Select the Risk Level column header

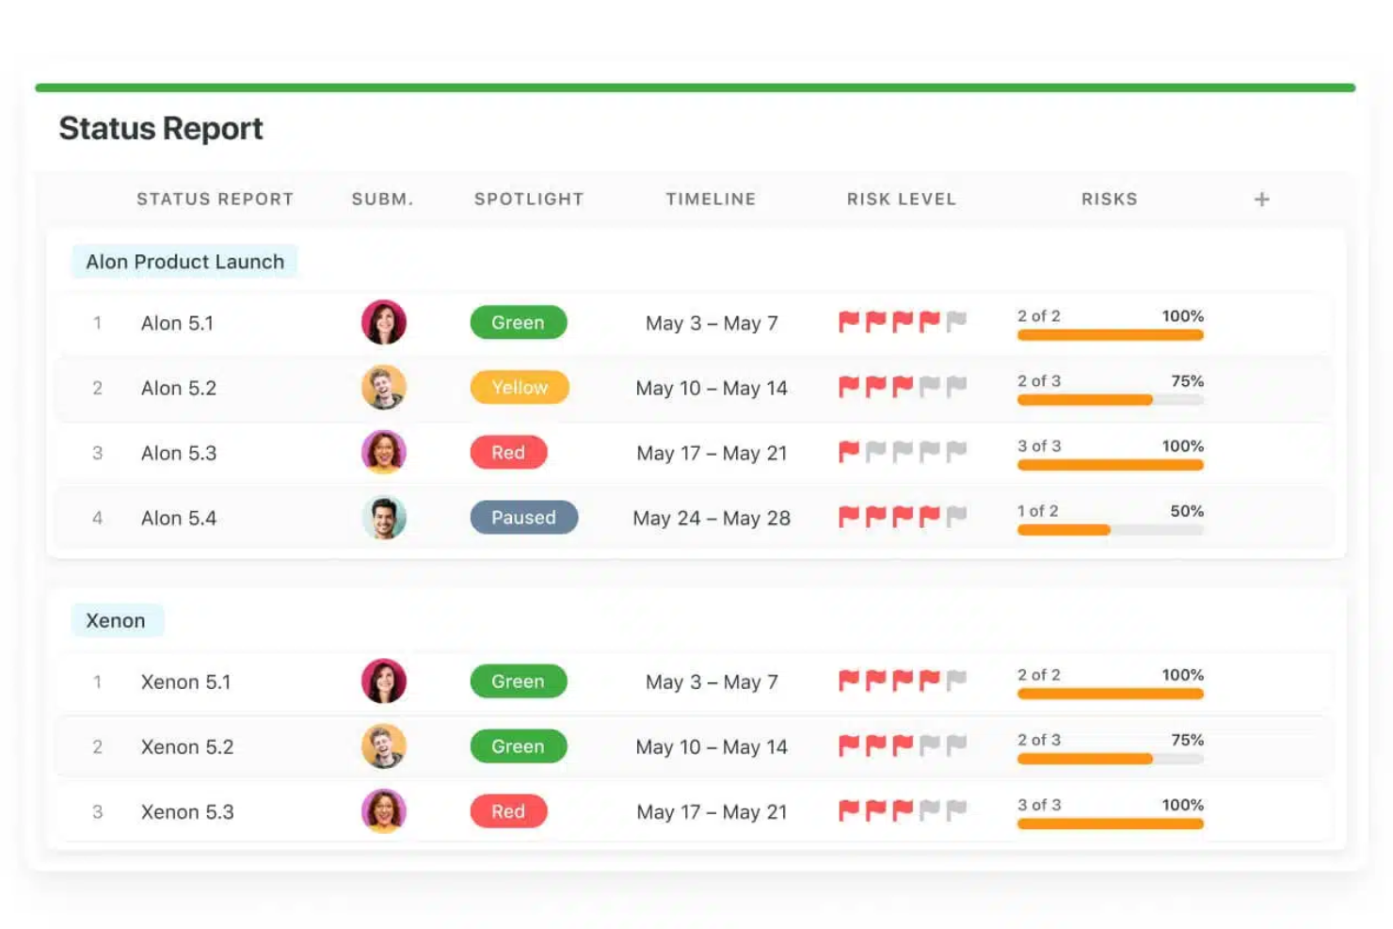pyautogui.click(x=901, y=200)
